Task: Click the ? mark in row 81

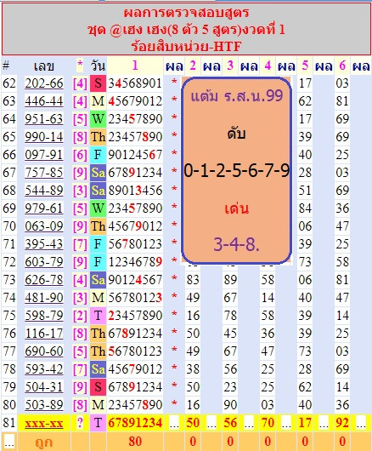Action: click(x=80, y=423)
